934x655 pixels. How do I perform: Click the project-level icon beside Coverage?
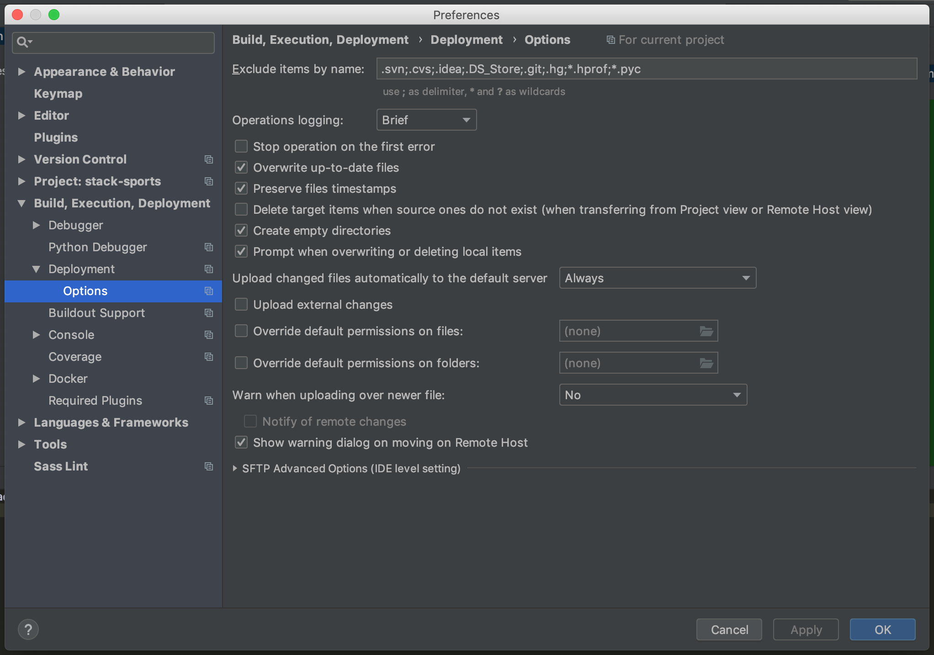coord(209,357)
